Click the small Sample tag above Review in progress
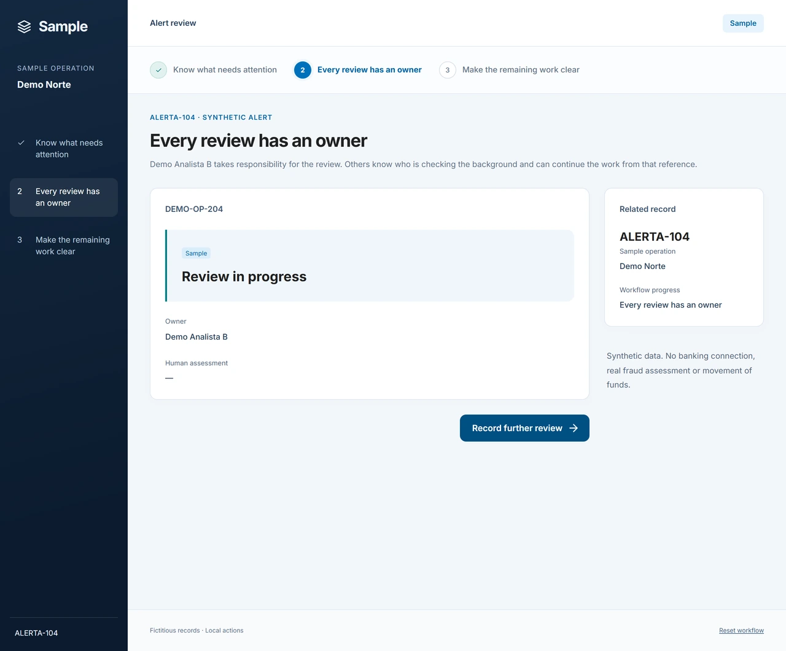This screenshot has width=786, height=651. click(196, 253)
